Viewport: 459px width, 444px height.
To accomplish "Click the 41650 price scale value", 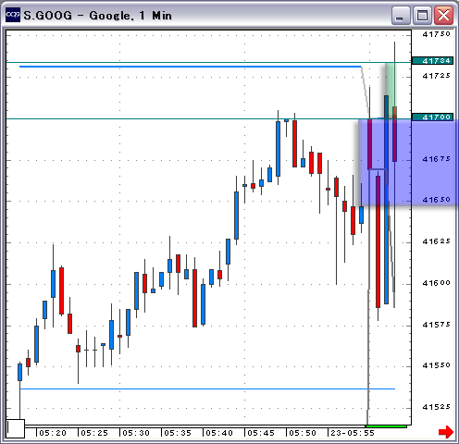I will (x=436, y=200).
